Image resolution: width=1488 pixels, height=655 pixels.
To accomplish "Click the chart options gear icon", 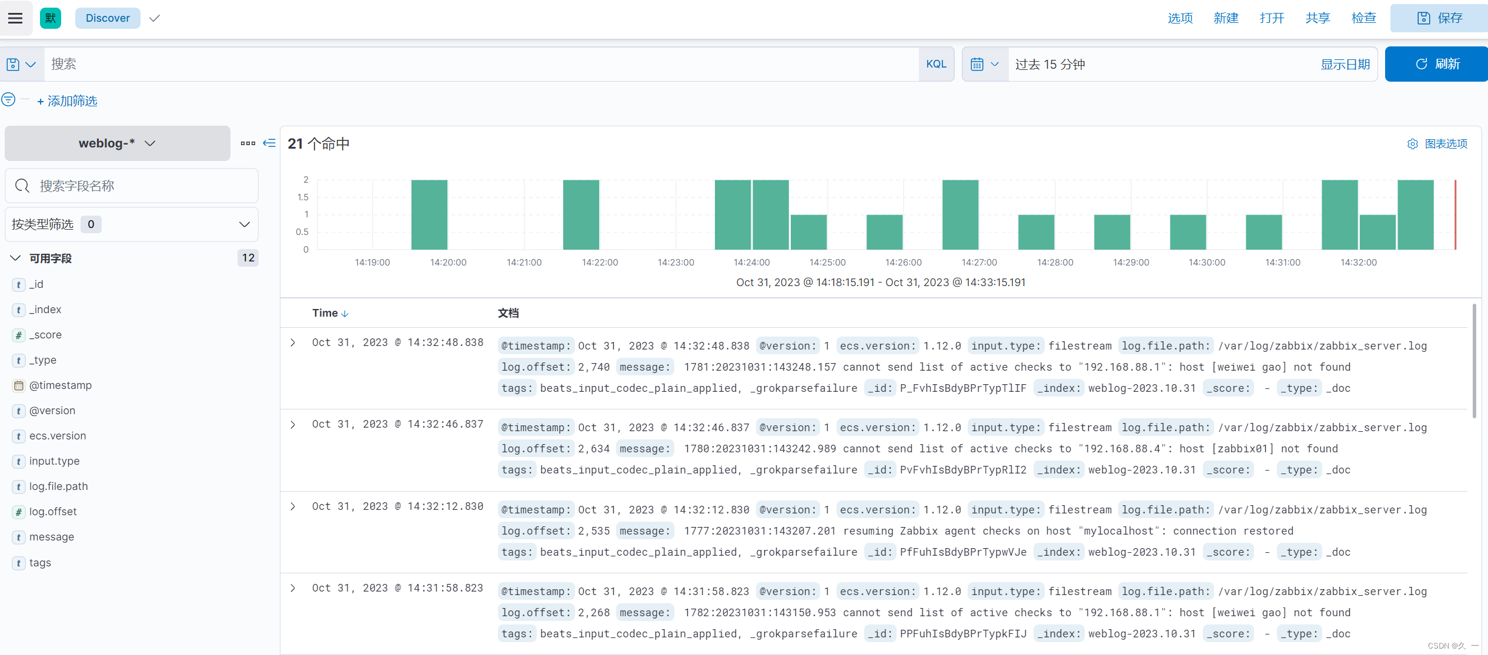I will tap(1413, 144).
